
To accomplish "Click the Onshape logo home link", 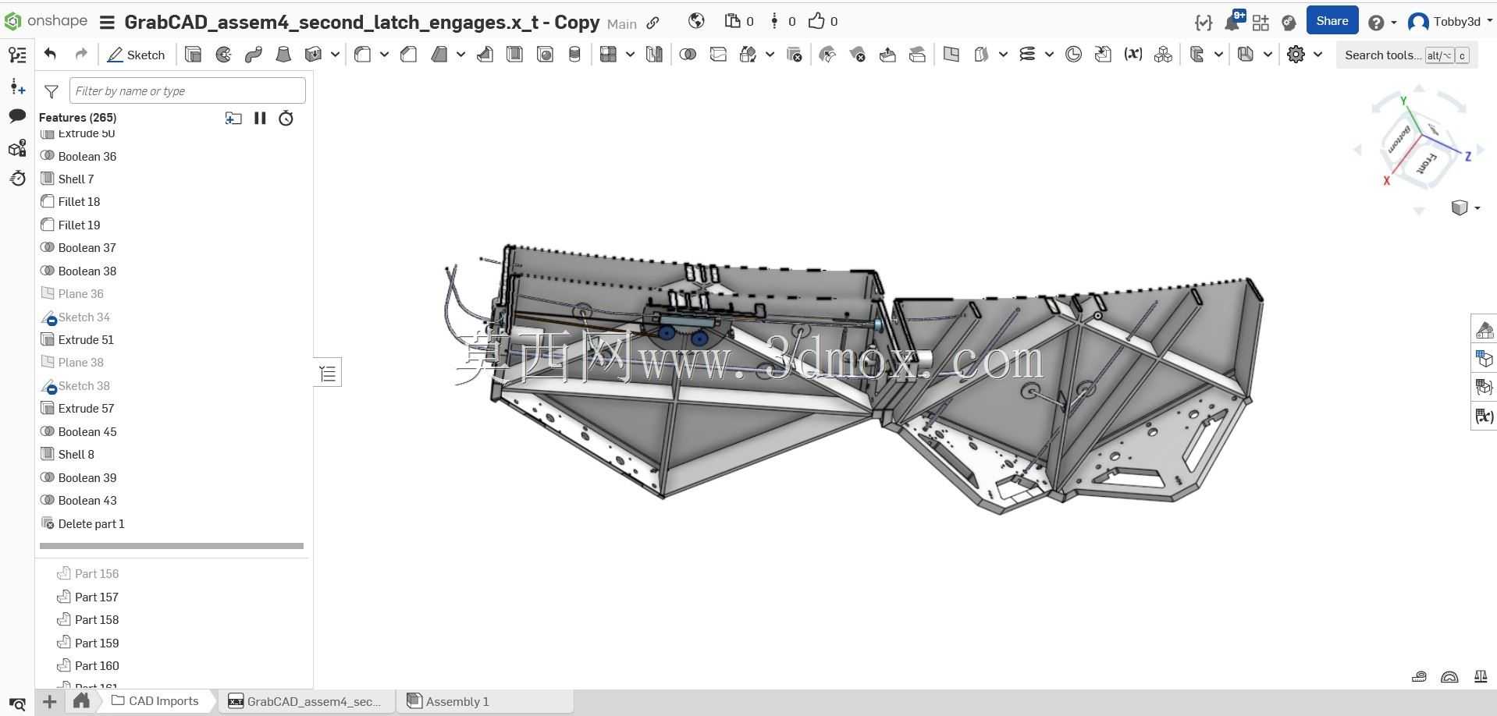I will pyautogui.click(x=46, y=21).
